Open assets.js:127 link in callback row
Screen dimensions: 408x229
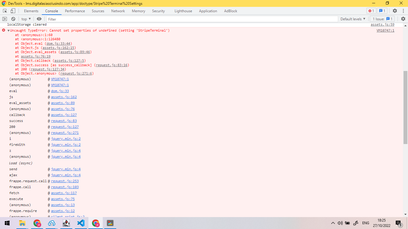(x=64, y=115)
